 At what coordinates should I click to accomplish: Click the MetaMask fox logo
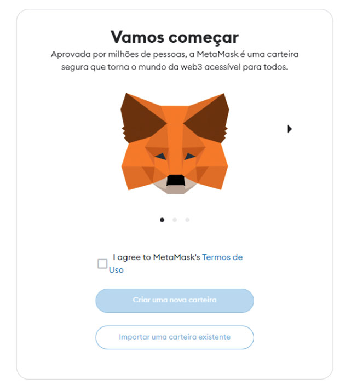coord(175,143)
